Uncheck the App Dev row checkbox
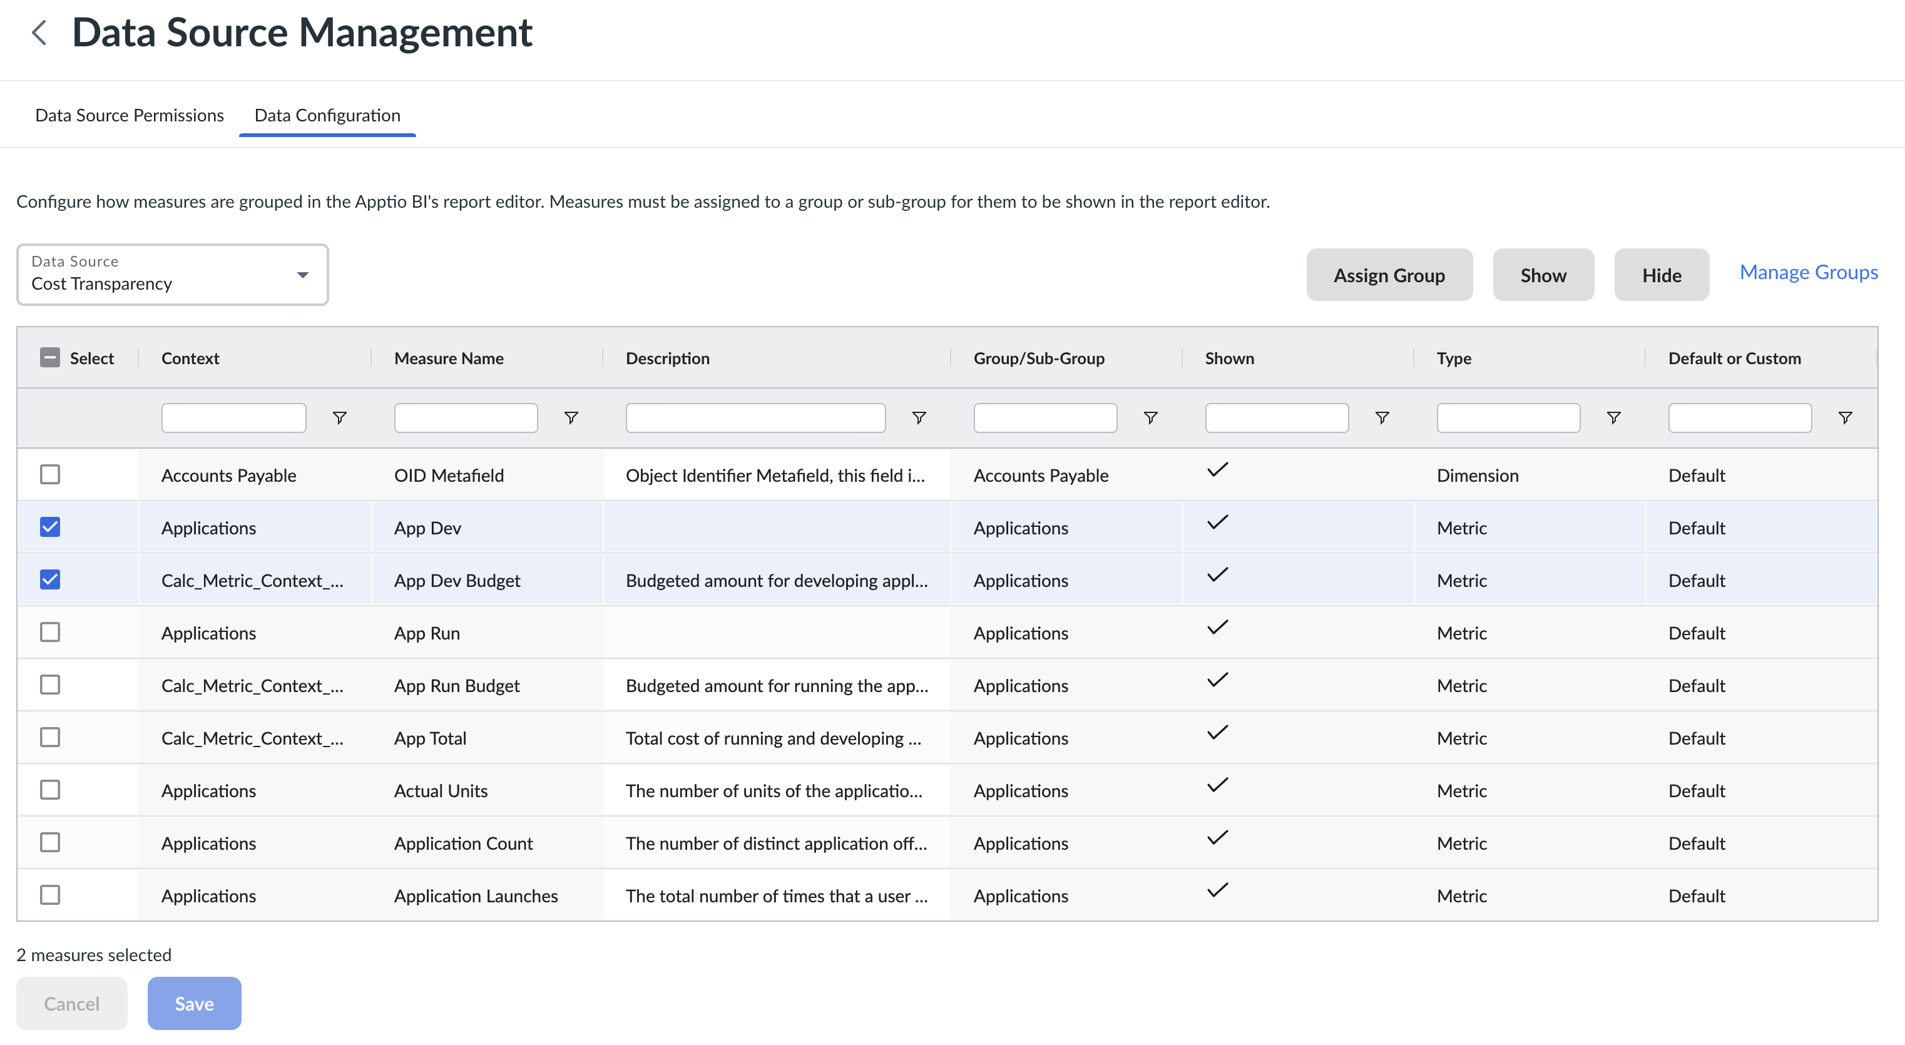The height and width of the screenshot is (1045, 1905). click(x=49, y=527)
